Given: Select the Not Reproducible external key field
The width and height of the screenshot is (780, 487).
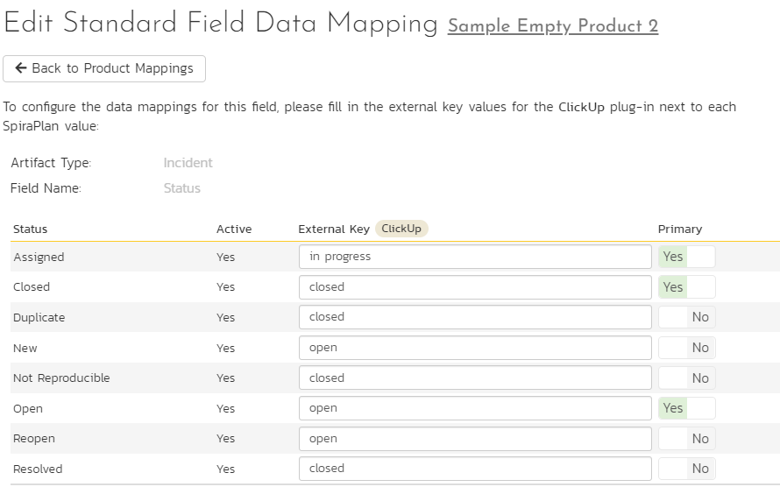Looking at the screenshot, I should [x=475, y=378].
